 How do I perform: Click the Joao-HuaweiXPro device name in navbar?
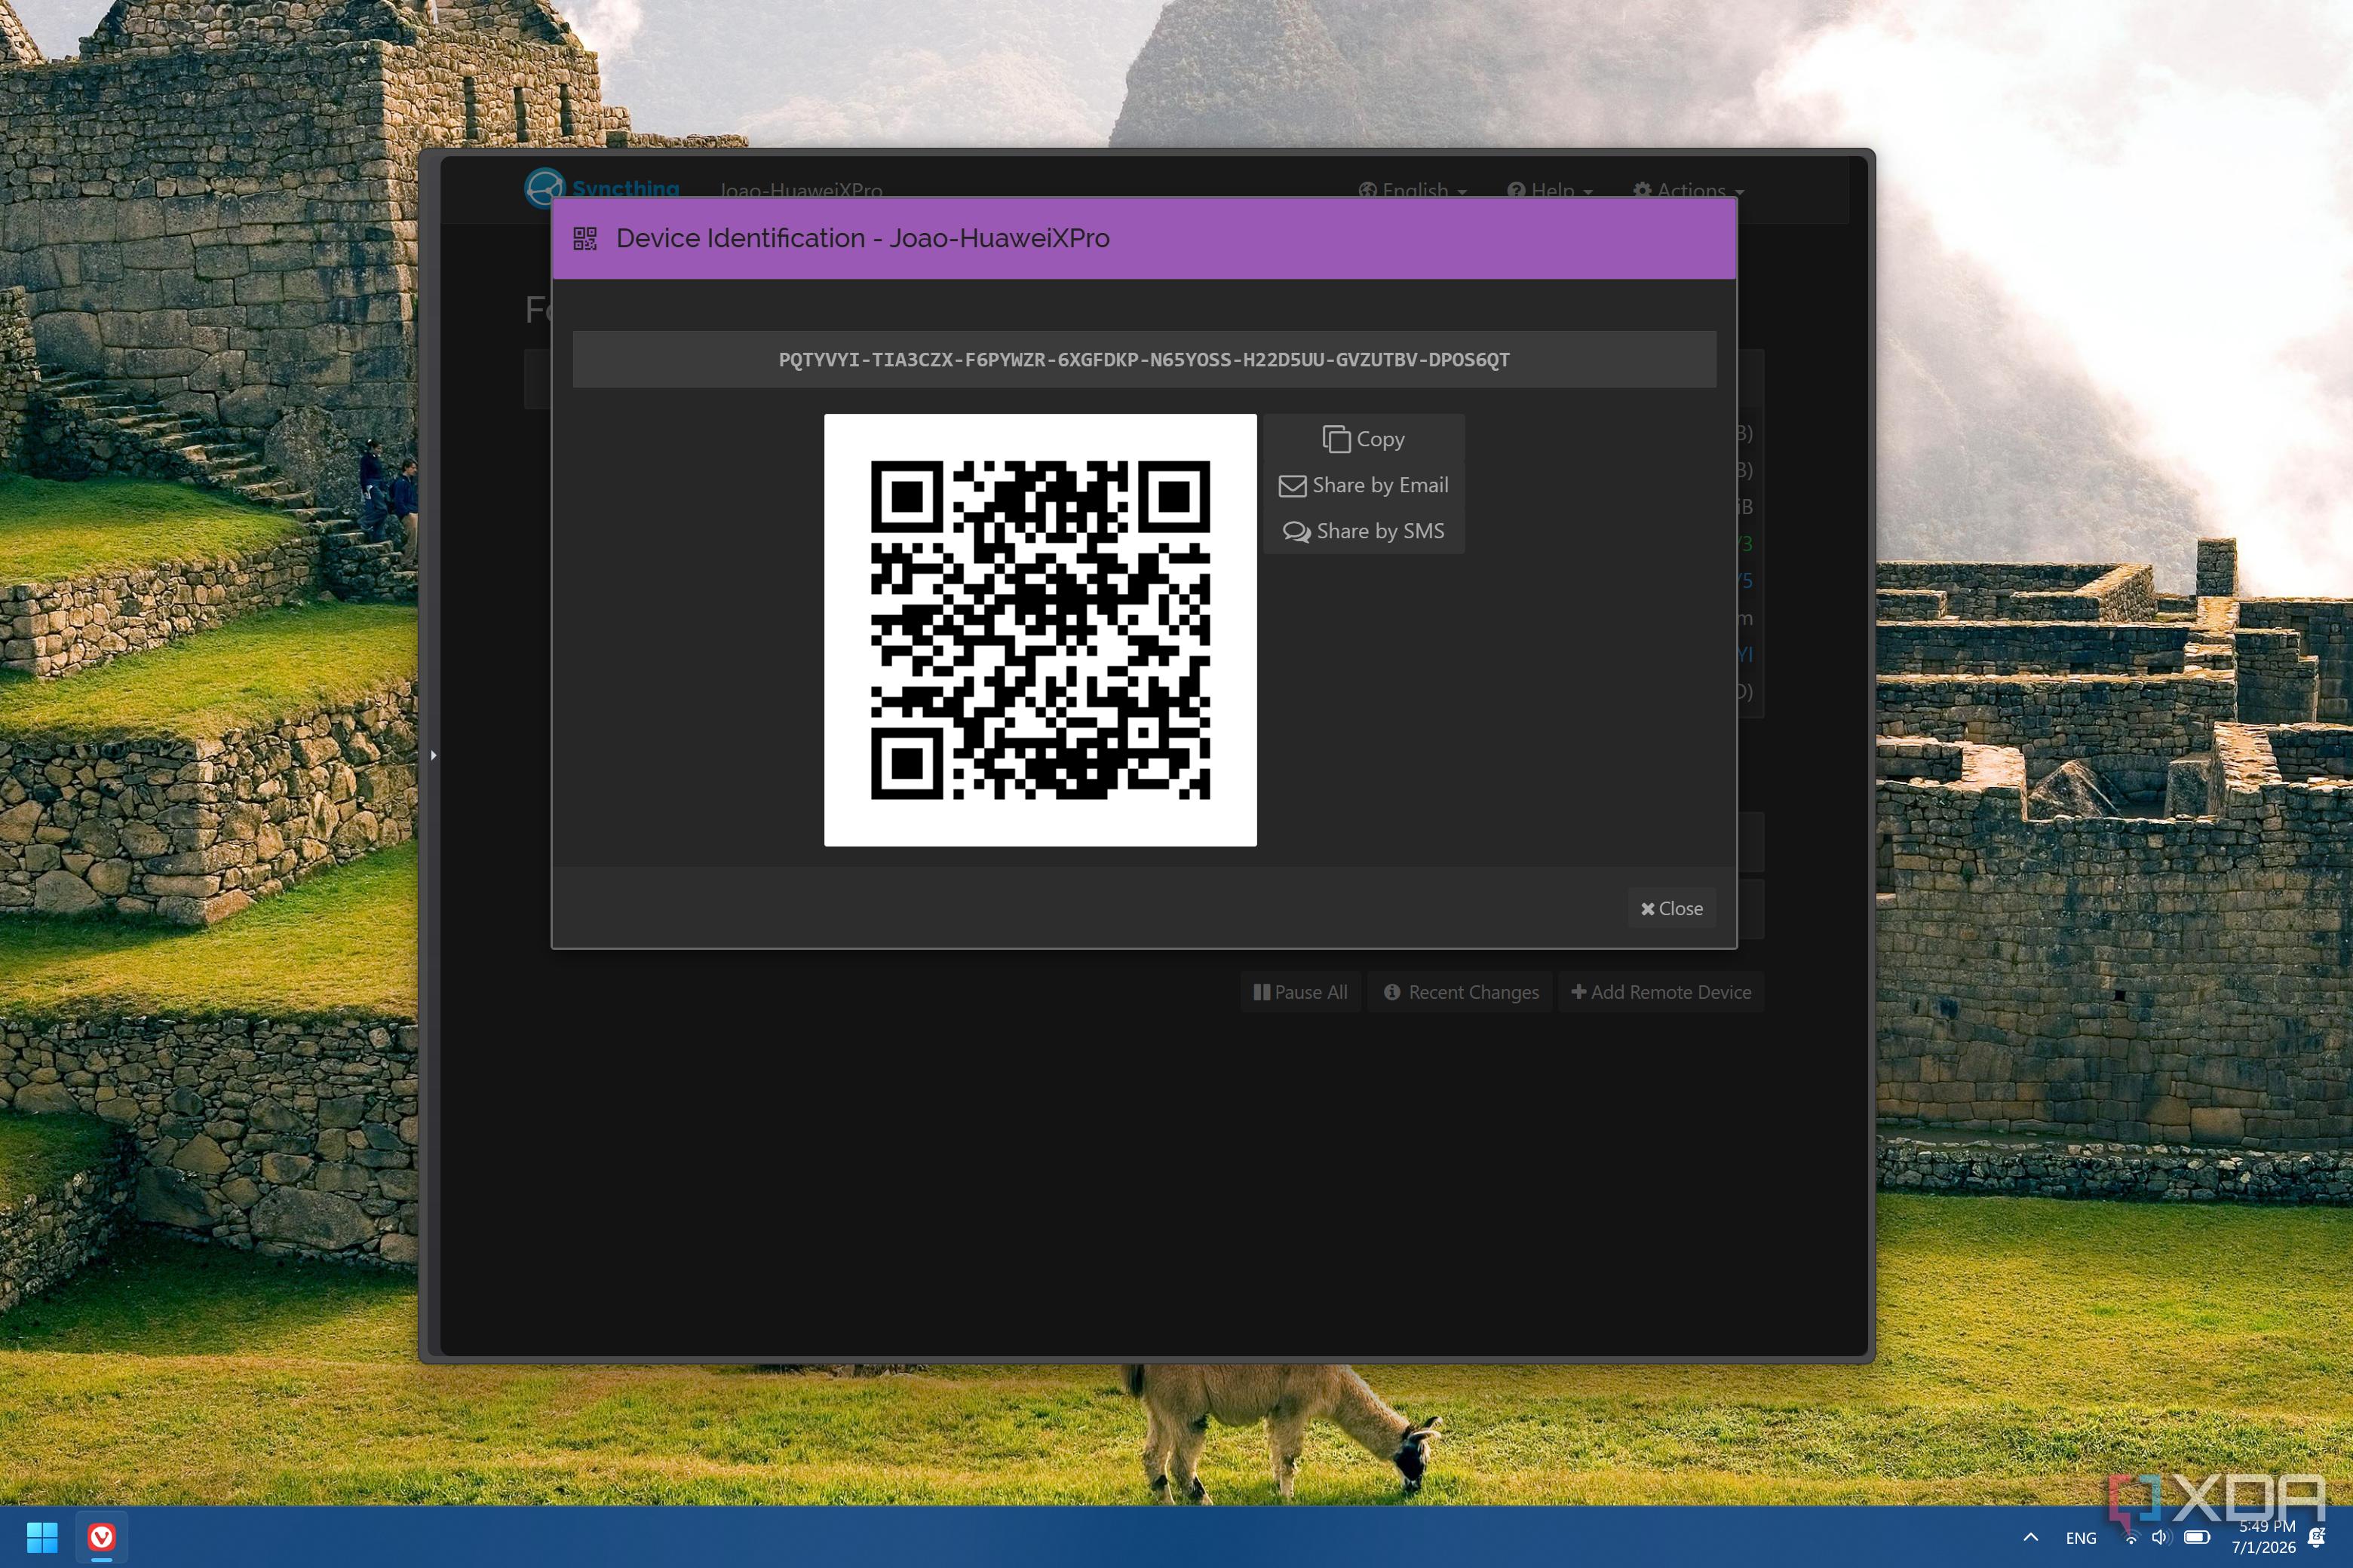click(800, 190)
